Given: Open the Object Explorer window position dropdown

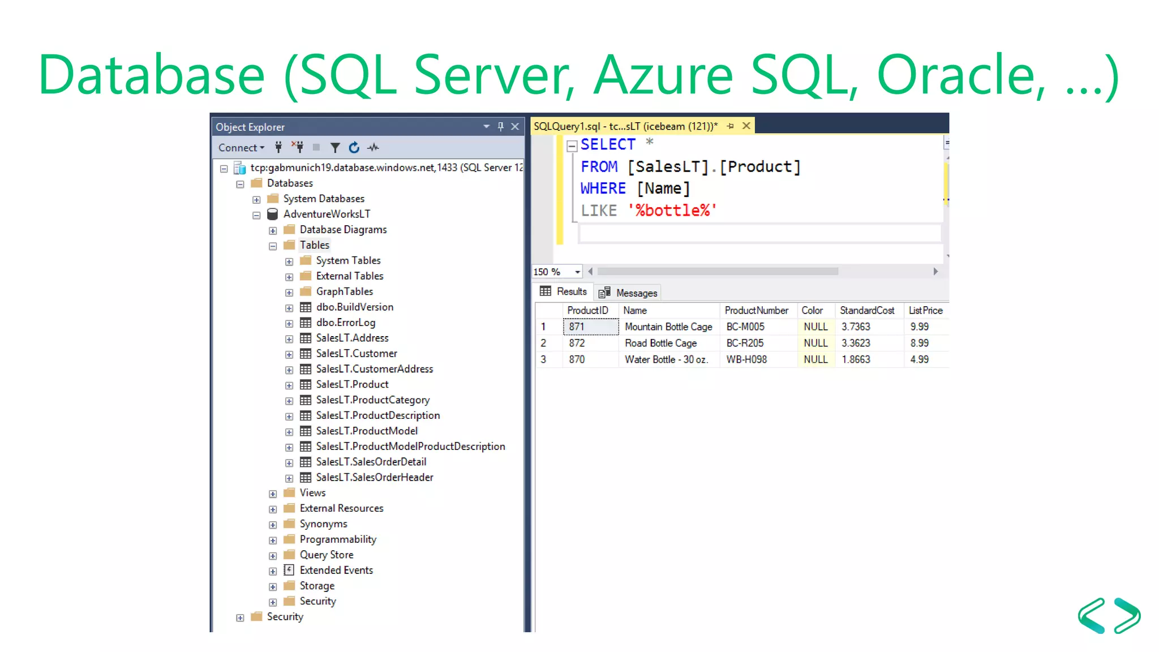Looking at the screenshot, I should click(486, 127).
